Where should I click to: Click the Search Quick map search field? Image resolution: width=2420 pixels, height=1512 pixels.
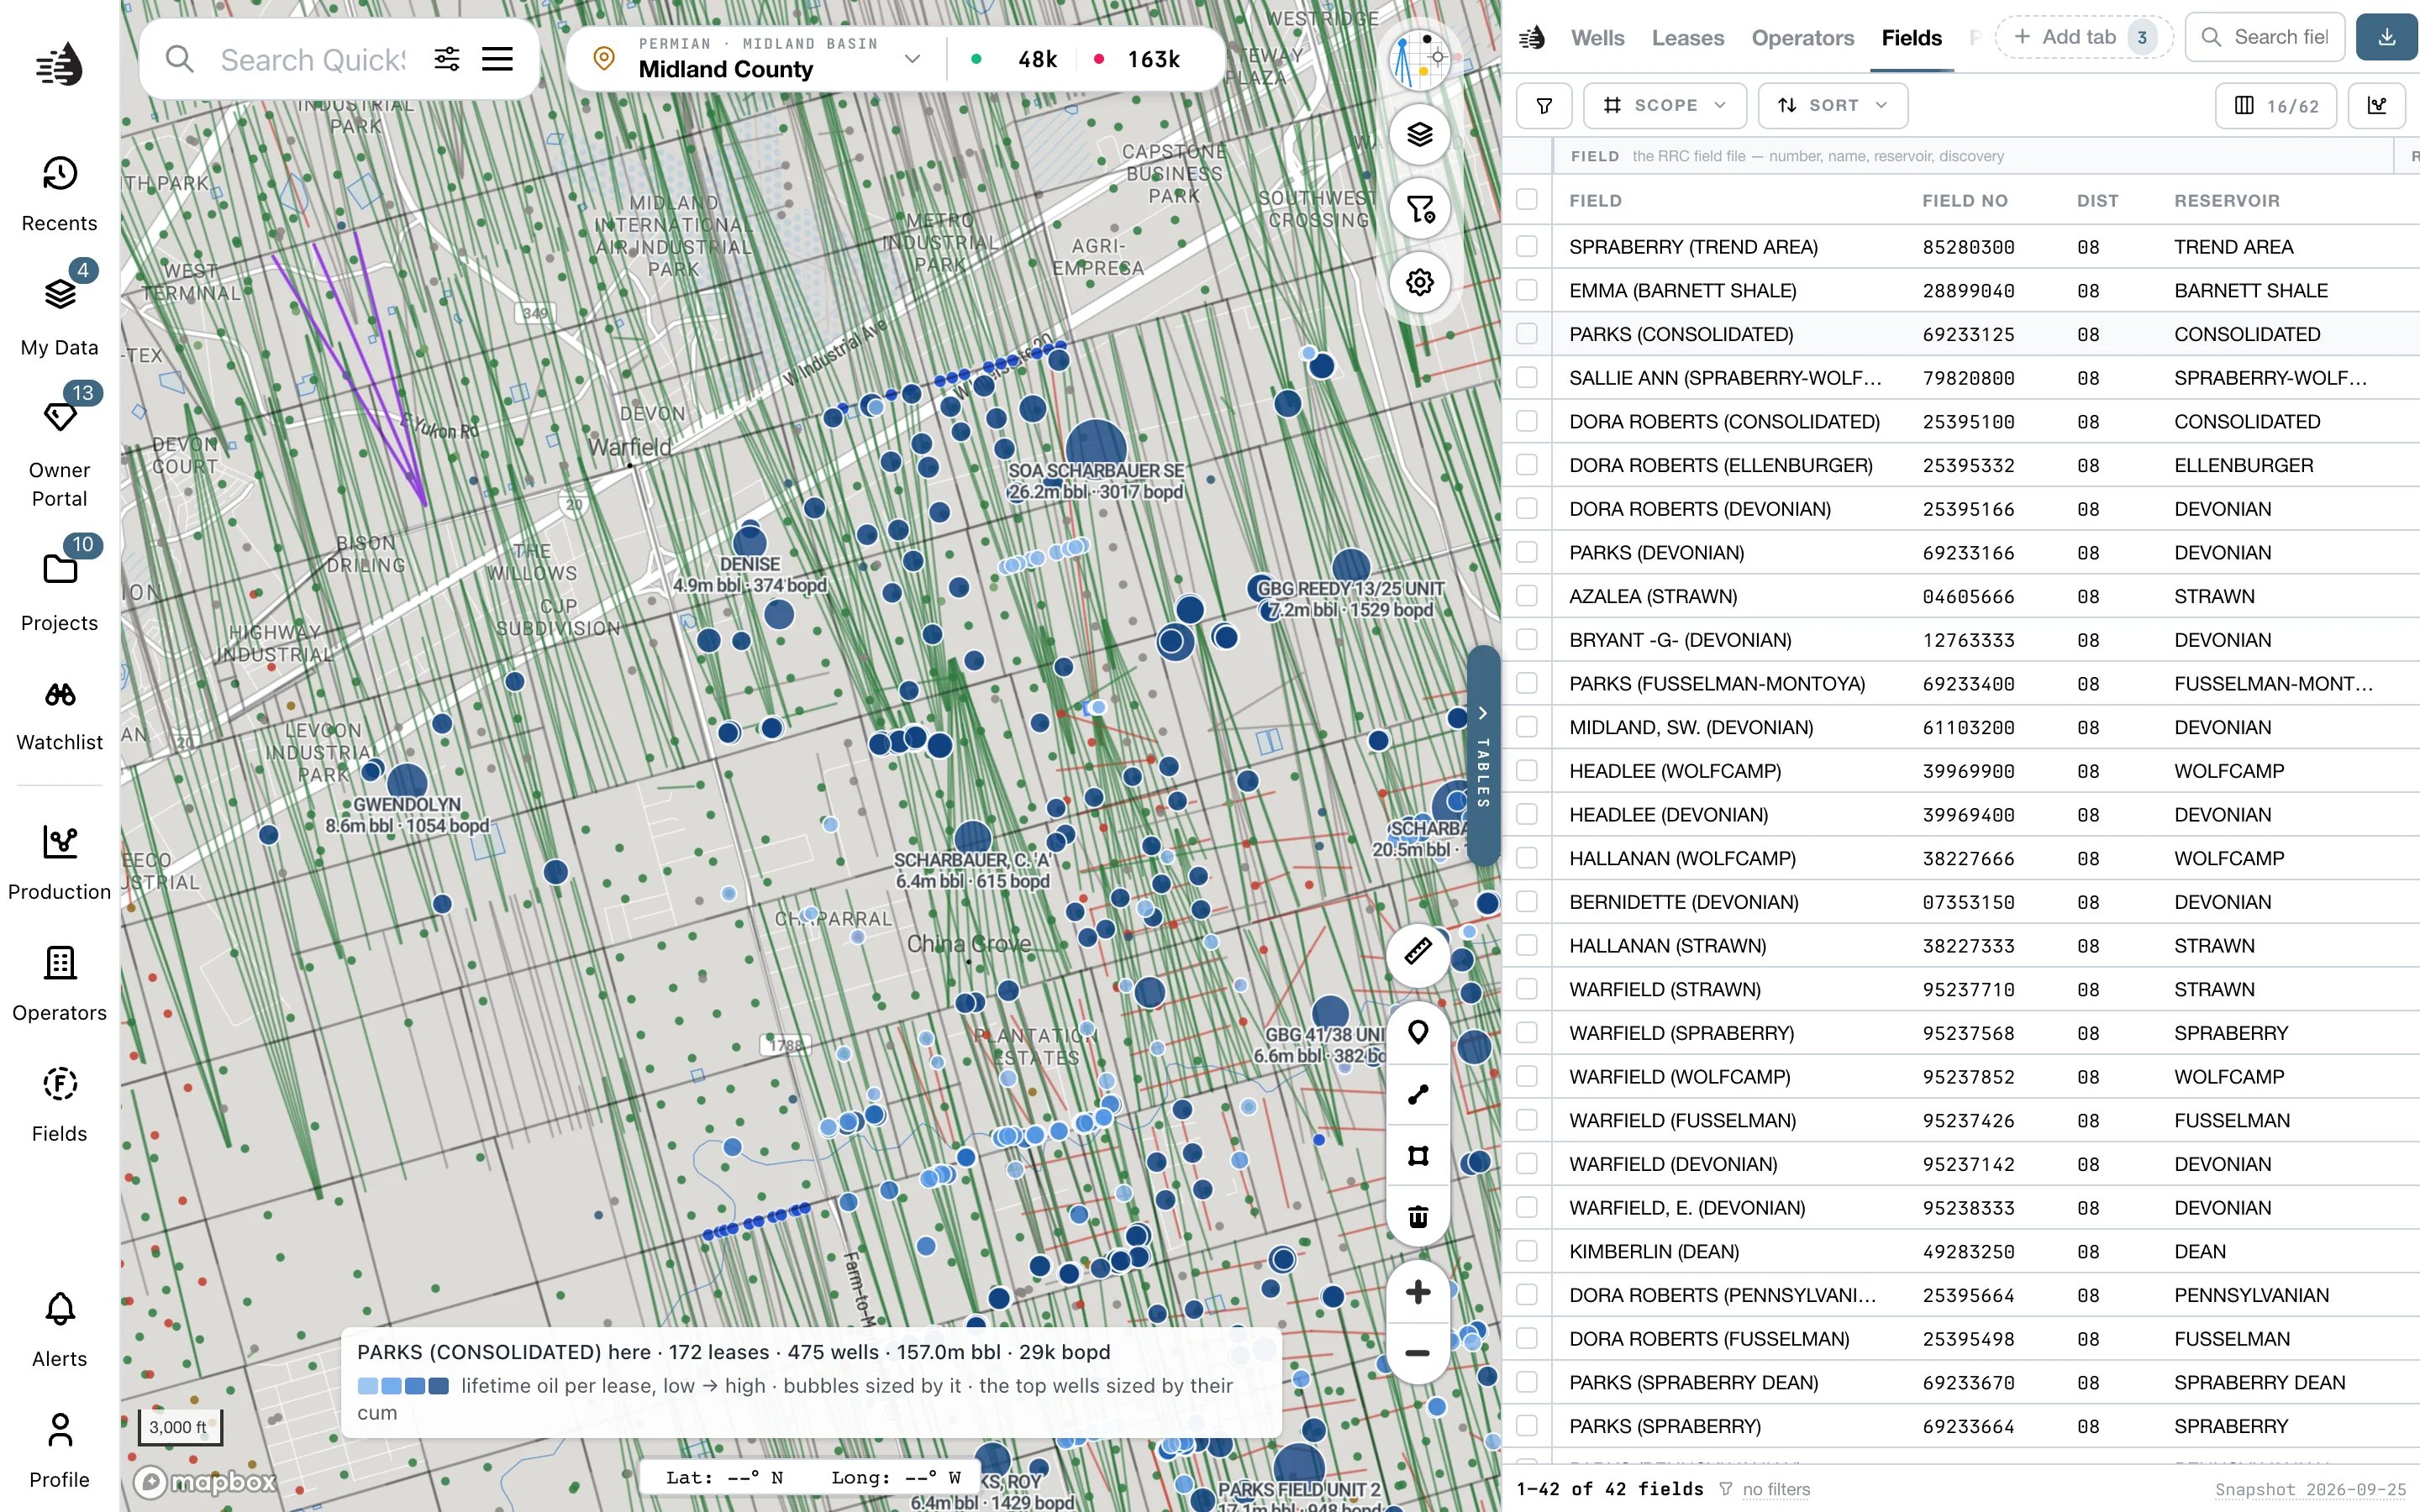(x=313, y=60)
